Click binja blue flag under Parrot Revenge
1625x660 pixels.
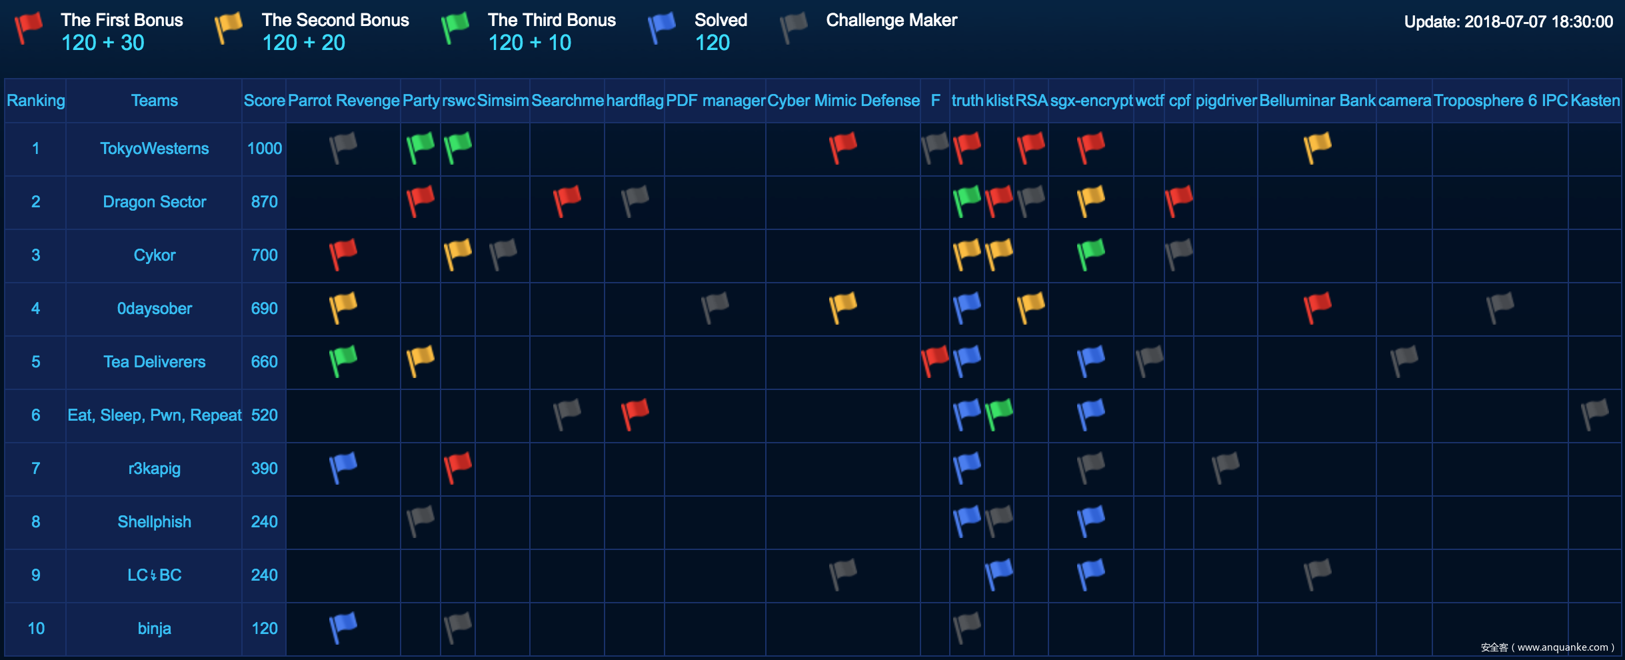[343, 628]
